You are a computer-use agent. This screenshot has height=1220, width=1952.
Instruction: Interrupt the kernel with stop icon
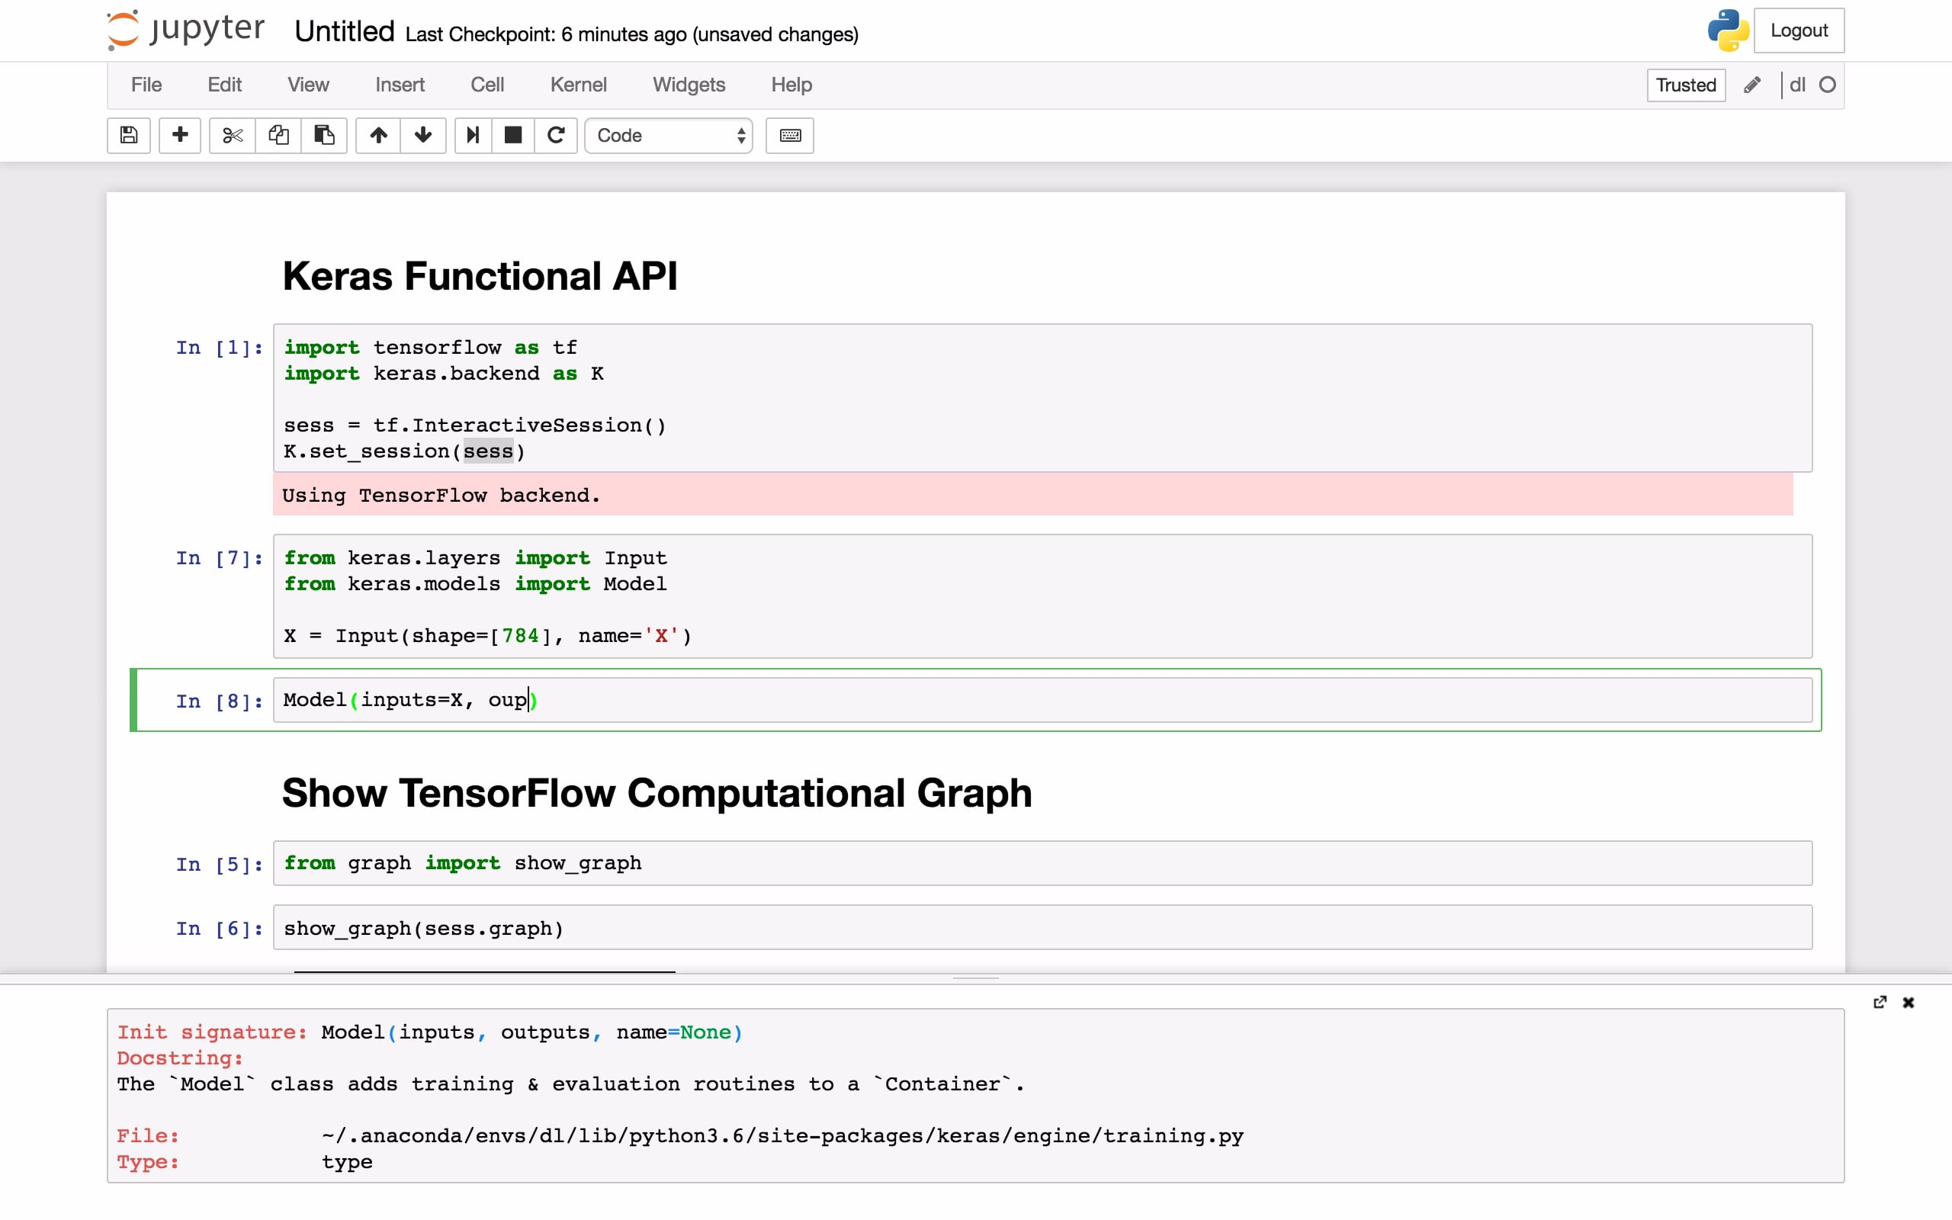click(513, 136)
